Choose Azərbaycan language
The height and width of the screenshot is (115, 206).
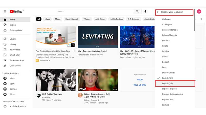pyautogui.click(x=175, y=24)
